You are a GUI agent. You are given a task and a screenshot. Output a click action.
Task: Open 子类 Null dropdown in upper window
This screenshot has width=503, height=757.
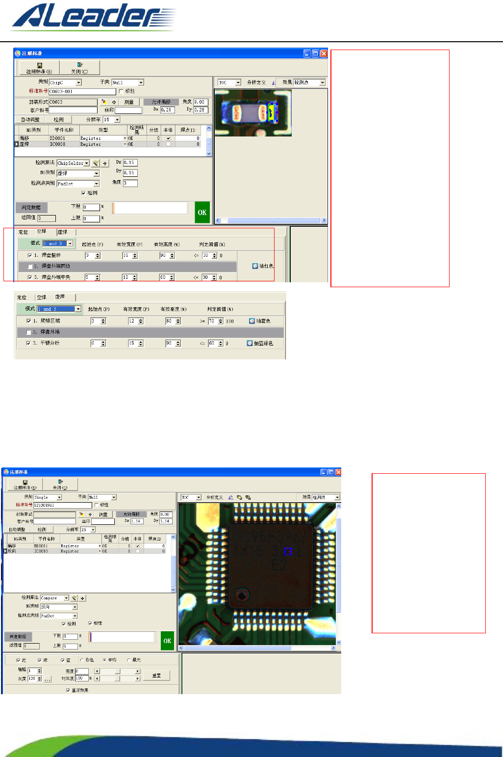pos(141,82)
